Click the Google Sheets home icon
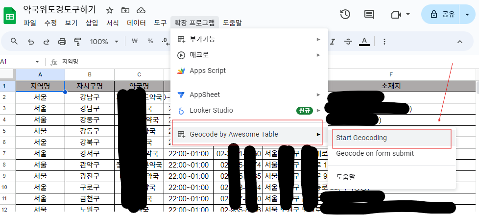The width and height of the screenshot is (479, 215). (x=10, y=16)
